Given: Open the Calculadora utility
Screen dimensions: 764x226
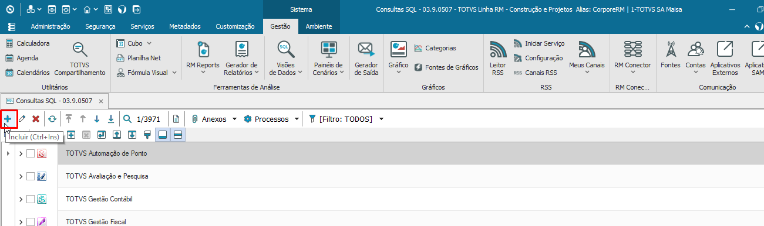Looking at the screenshot, I should 28,43.
